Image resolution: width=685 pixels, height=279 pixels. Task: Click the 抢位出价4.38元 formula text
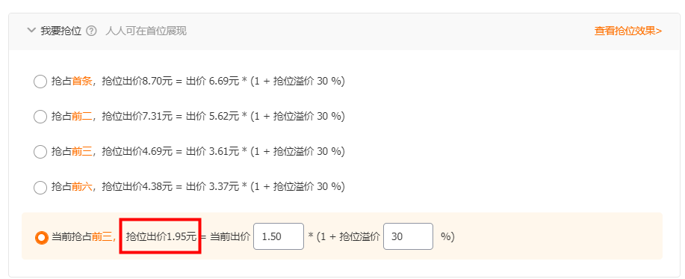click(137, 187)
